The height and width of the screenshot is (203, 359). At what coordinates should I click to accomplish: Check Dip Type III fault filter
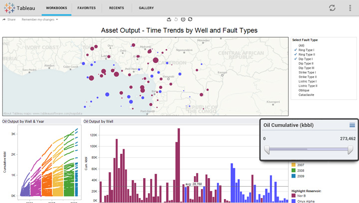point(306,68)
